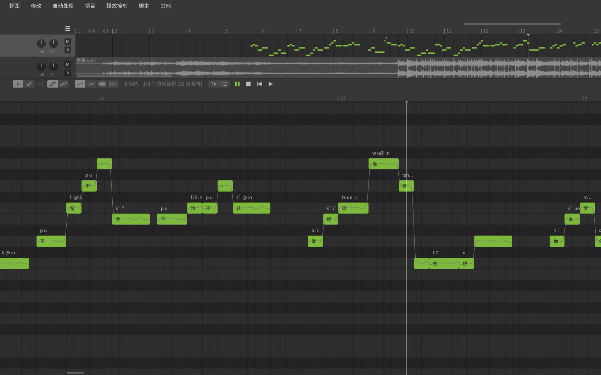Click the 4/4 time signature marker
Viewport: 601px width, 375px height.
pos(91,31)
